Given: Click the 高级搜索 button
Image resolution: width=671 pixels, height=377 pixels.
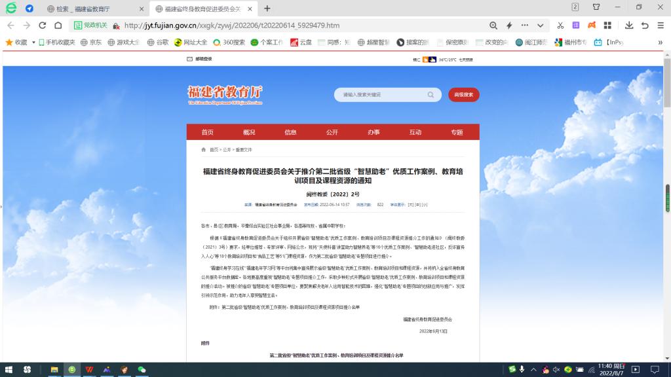Looking at the screenshot, I should coord(463,94).
